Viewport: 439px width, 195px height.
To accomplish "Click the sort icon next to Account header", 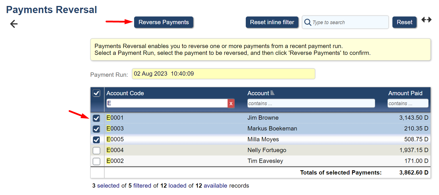I will (x=272, y=93).
